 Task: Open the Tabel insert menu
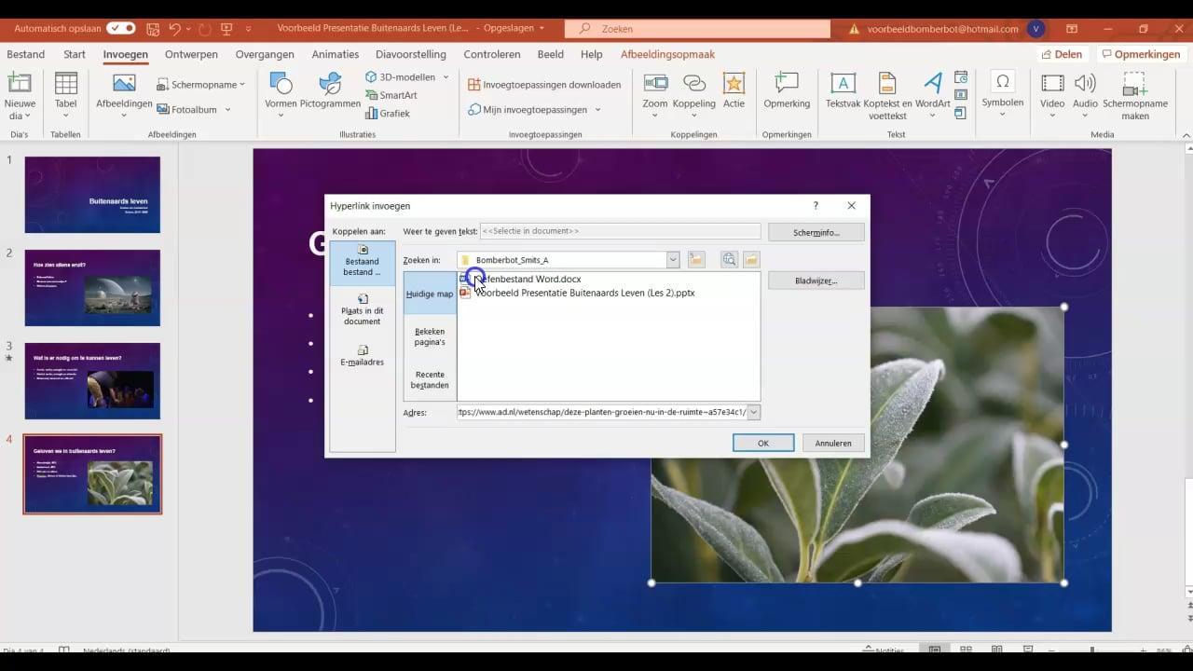point(65,96)
